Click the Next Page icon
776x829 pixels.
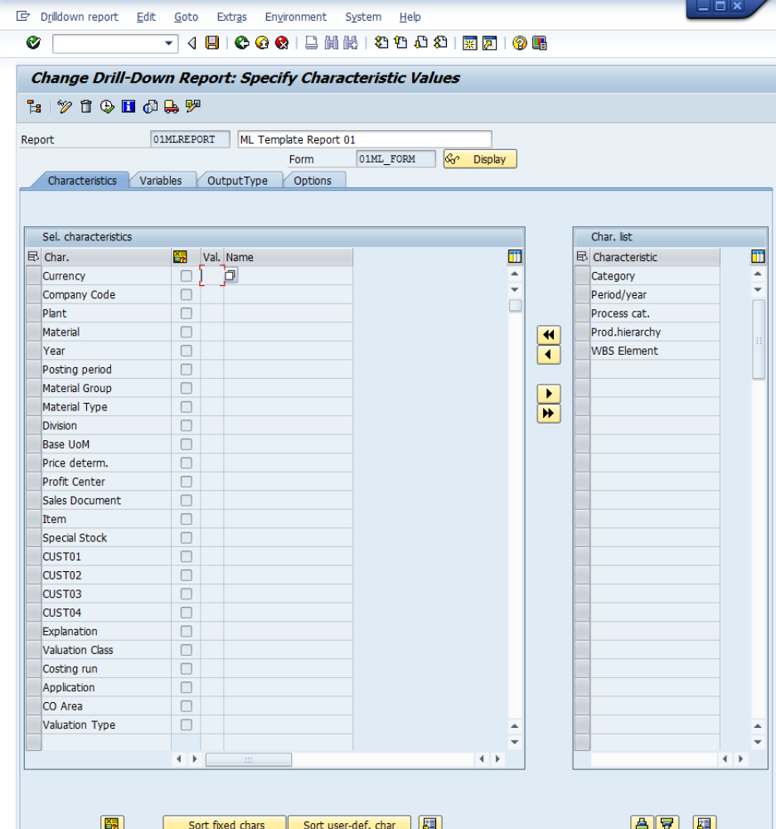pos(421,43)
